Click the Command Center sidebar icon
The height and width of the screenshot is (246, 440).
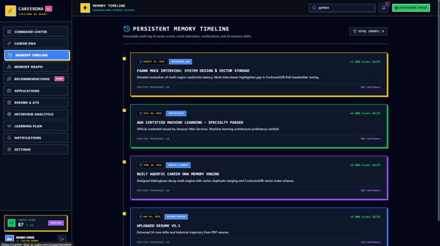pyautogui.click(x=9, y=32)
